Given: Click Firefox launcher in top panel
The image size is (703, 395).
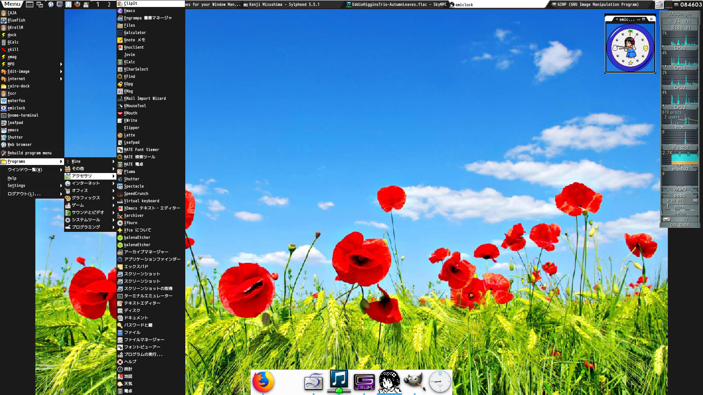Looking at the screenshot, I should pos(77,4).
